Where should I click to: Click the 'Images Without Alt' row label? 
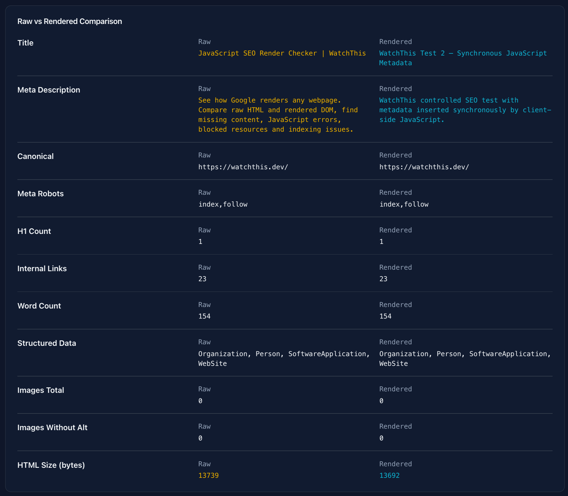[x=52, y=428]
